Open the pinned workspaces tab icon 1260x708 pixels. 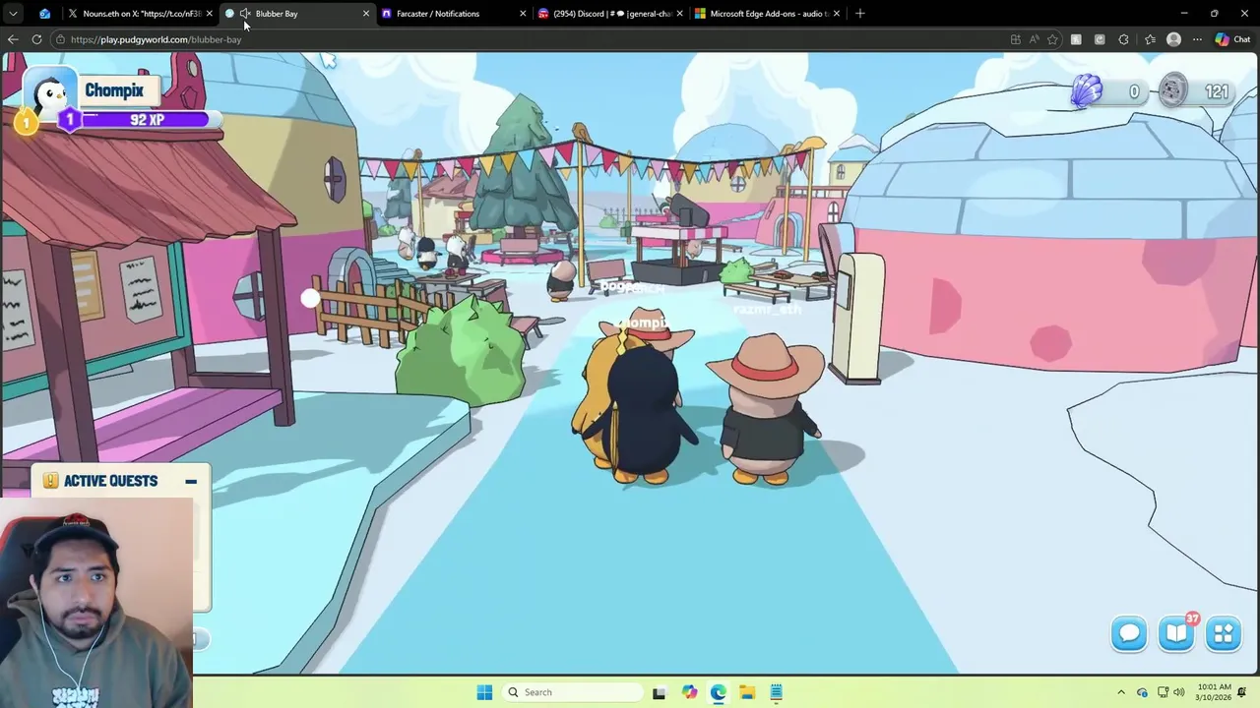(44, 14)
